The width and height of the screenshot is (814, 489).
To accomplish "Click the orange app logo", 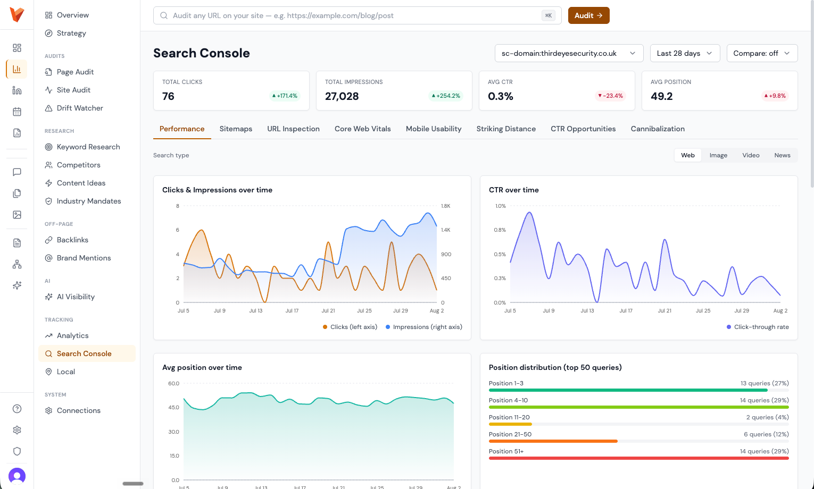I will [17, 15].
